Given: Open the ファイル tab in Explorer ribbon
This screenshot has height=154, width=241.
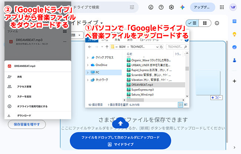Looking at the screenshot, I should (92, 40).
